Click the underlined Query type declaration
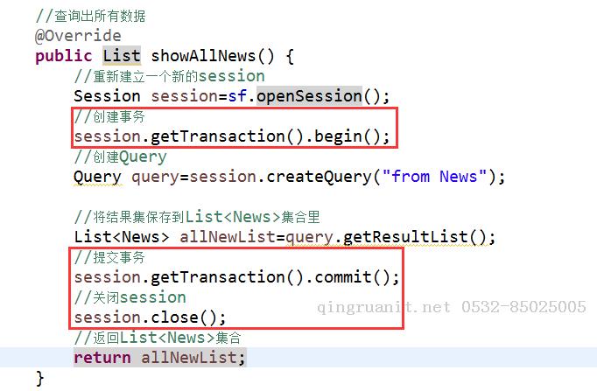The image size is (597, 391). (97, 177)
